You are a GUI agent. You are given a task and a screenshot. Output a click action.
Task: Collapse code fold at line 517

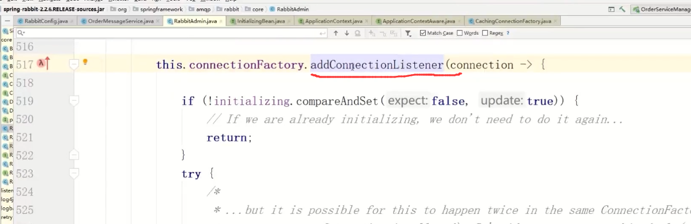[74, 64]
